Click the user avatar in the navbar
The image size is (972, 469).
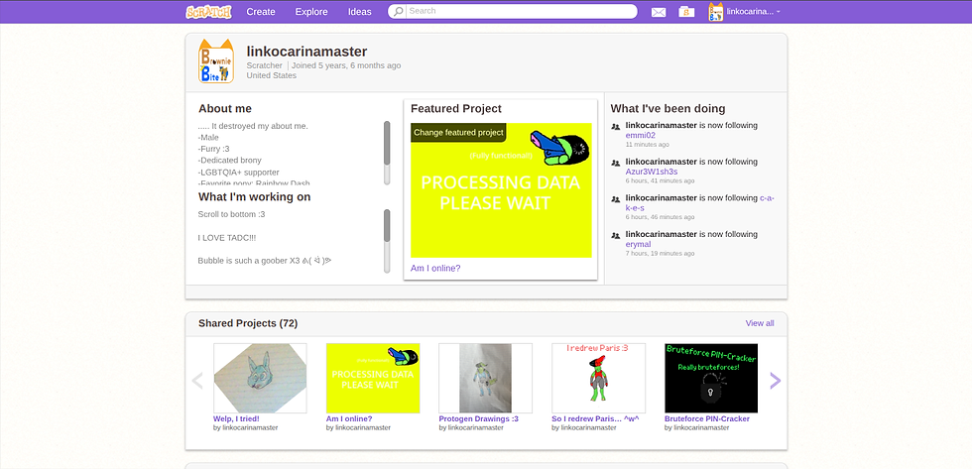tap(716, 12)
